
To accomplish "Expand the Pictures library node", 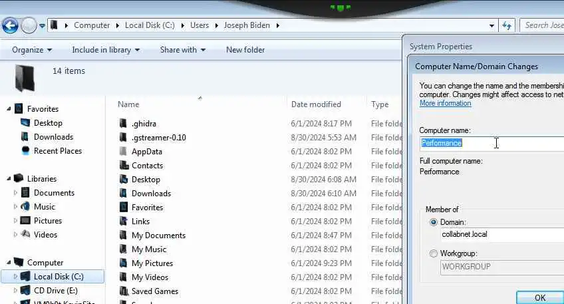I will [15, 221].
